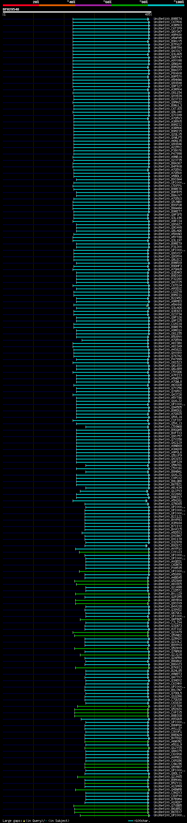Viewport: 187px width, 823px height.
Task: Select hit label UniRef100_P47999
Action: 168,359
